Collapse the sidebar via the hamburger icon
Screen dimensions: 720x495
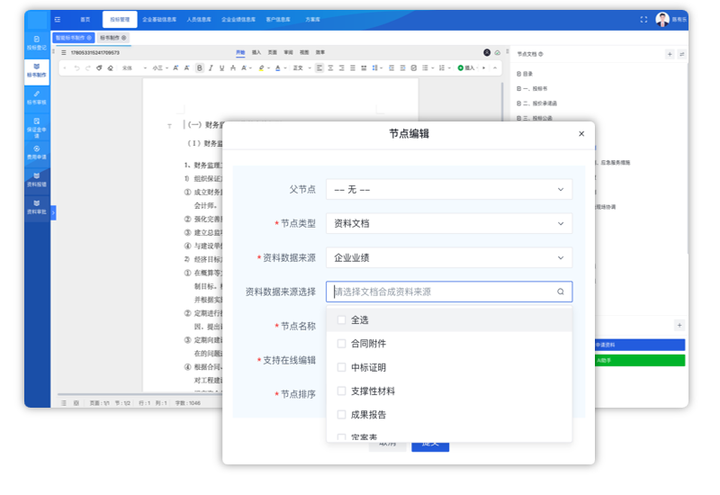click(x=58, y=19)
